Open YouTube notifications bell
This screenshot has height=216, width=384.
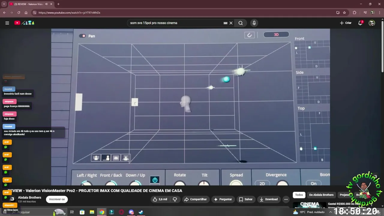[360, 23]
